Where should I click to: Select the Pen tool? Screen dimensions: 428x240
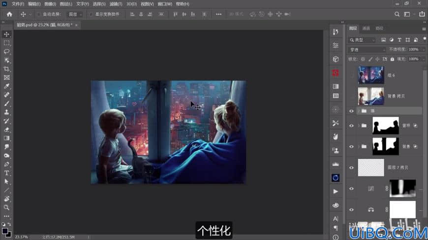click(6, 164)
